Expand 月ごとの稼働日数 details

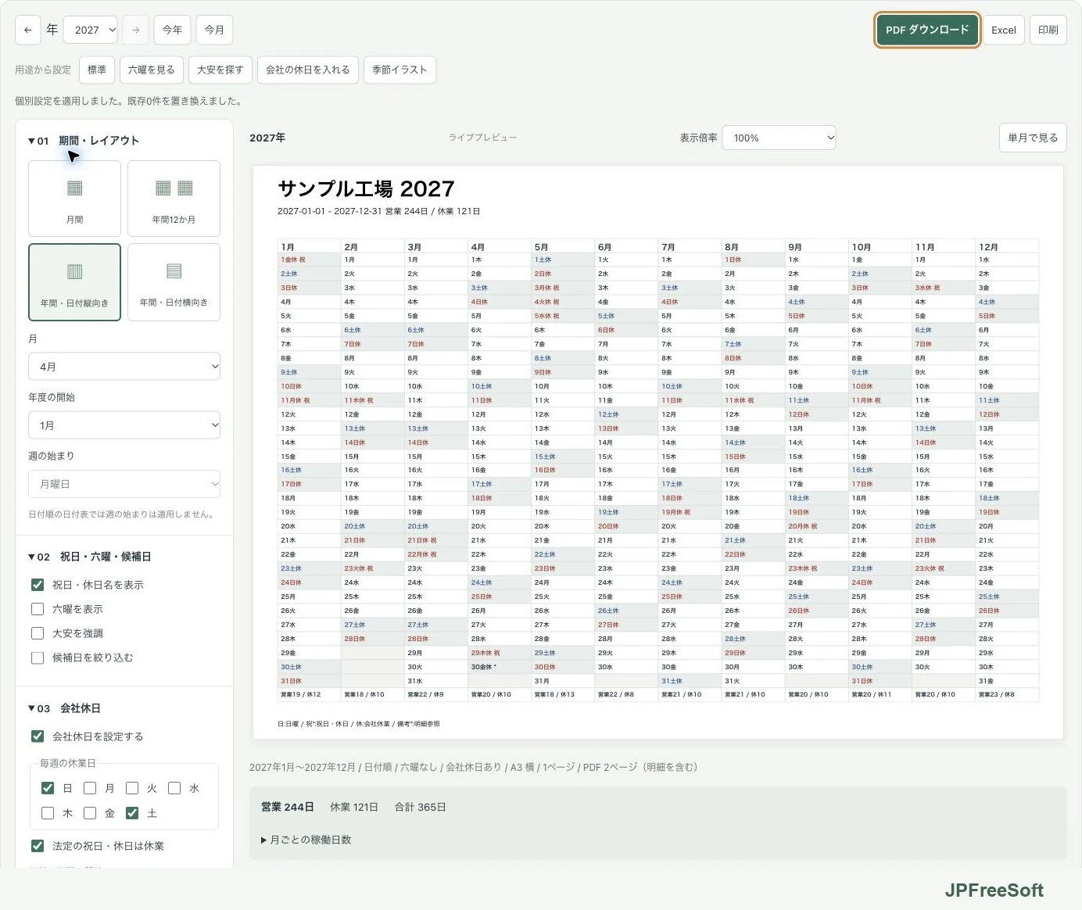point(306,840)
